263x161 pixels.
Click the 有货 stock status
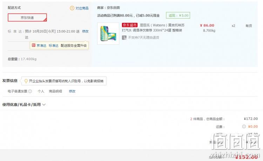[249, 26]
